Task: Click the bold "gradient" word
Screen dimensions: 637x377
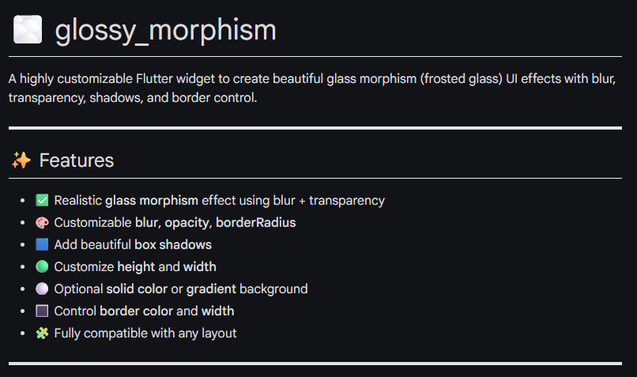Action: tap(211, 289)
